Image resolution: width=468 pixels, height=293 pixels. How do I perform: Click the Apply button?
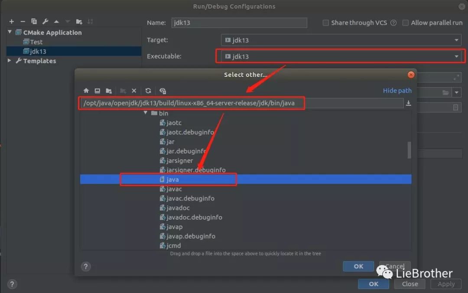point(446,284)
